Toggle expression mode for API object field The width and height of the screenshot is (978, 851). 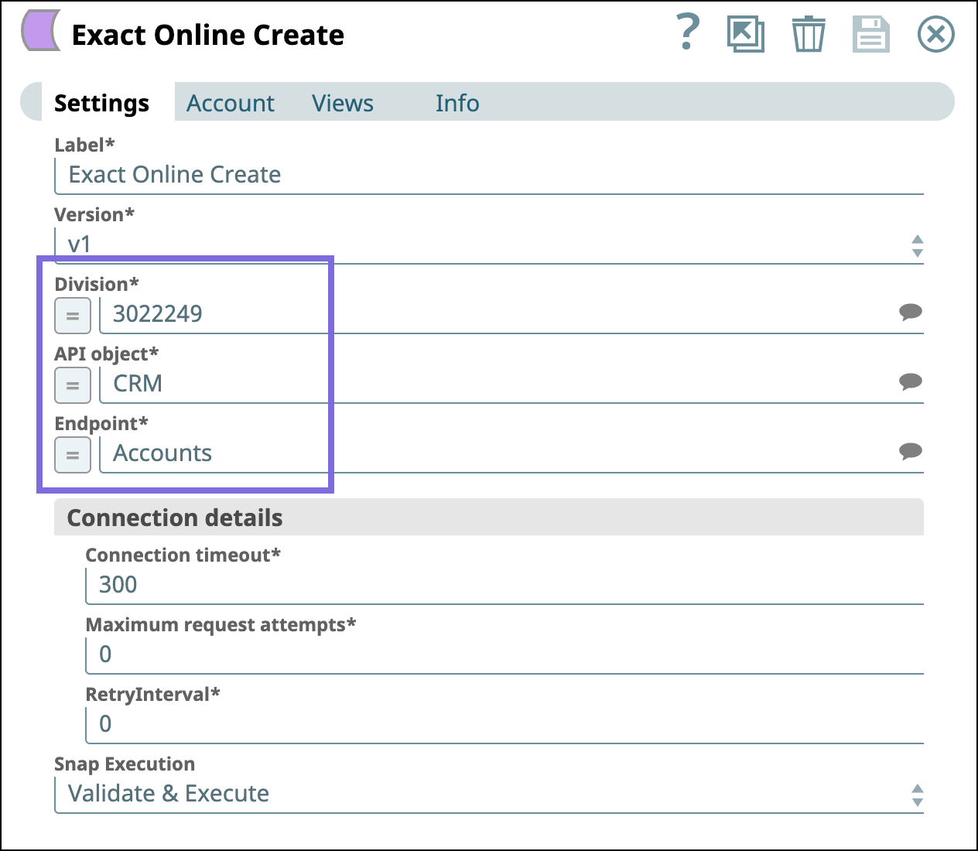[x=73, y=385]
